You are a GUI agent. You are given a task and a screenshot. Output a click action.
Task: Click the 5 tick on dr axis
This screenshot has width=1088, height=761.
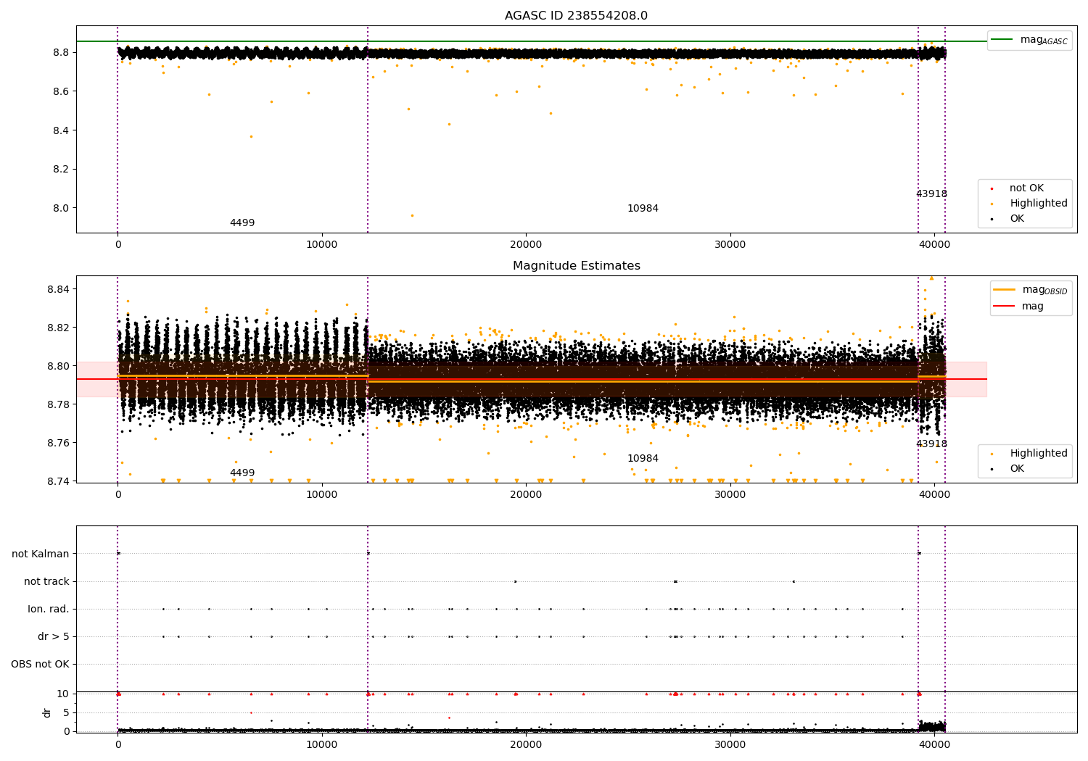pos(66,713)
